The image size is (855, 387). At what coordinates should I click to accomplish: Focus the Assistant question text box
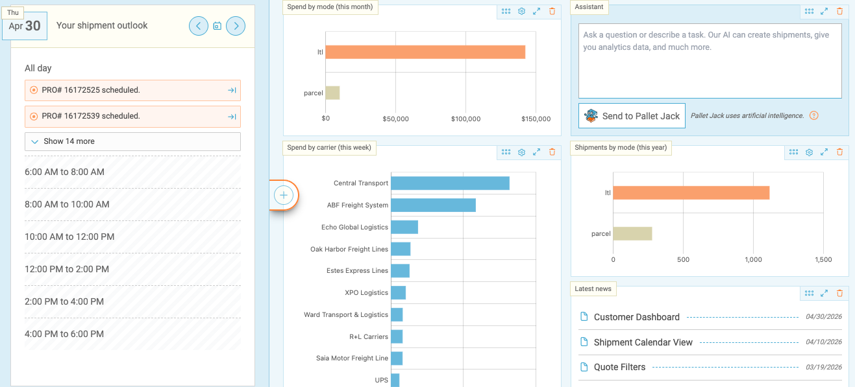click(710, 61)
